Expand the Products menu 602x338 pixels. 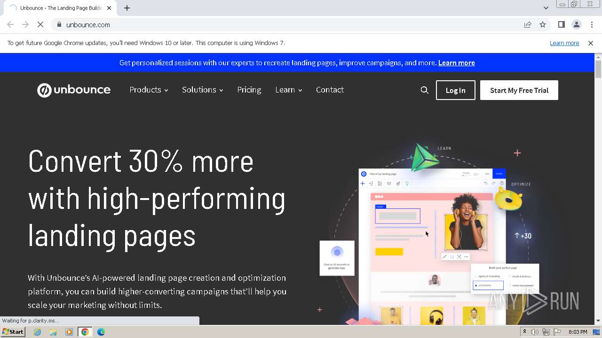(x=149, y=90)
